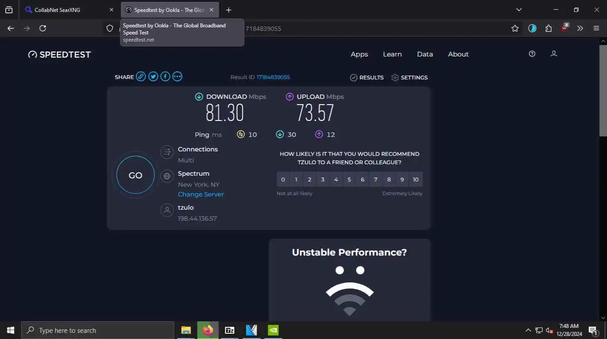Rate recommendation 1
This screenshot has height=339, width=607.
[x=296, y=180]
